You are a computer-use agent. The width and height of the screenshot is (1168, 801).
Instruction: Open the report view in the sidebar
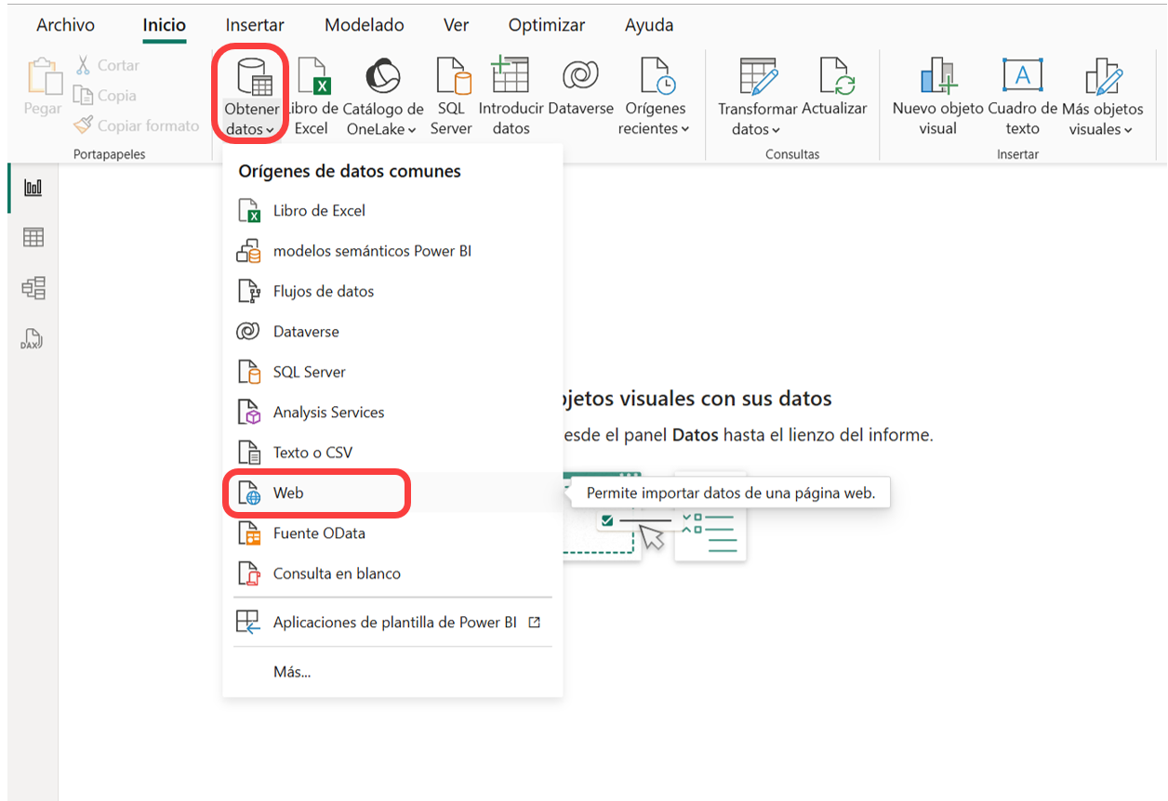(33, 188)
